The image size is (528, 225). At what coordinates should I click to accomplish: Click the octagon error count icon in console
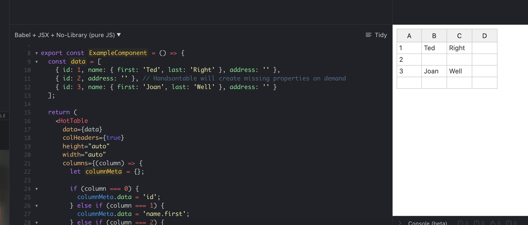pyautogui.click(x=509, y=223)
